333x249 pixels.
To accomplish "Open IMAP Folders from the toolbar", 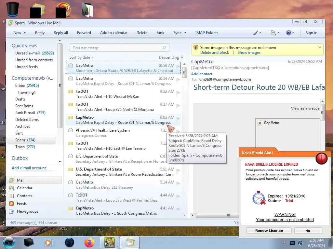I will [x=206, y=33].
